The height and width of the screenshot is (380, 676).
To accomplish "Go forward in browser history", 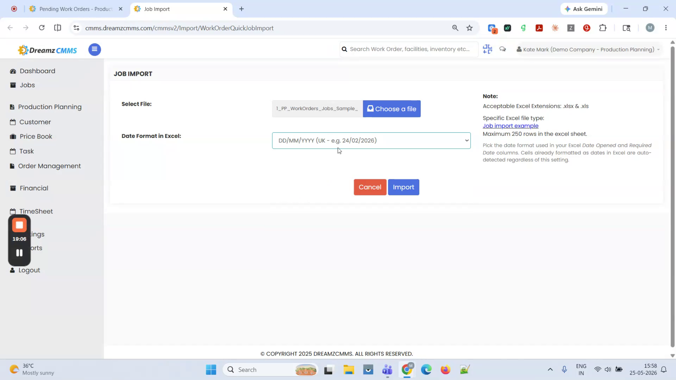I will pyautogui.click(x=26, y=28).
